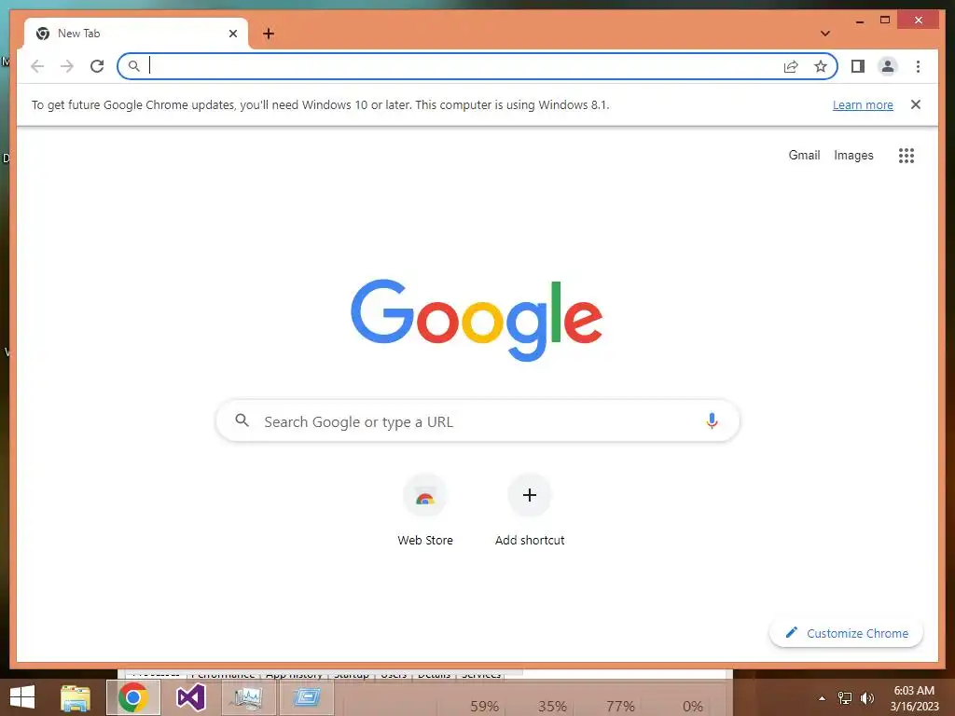Open Visual Studio from the taskbar
Image resolution: width=955 pixels, height=716 pixels.
click(x=190, y=697)
